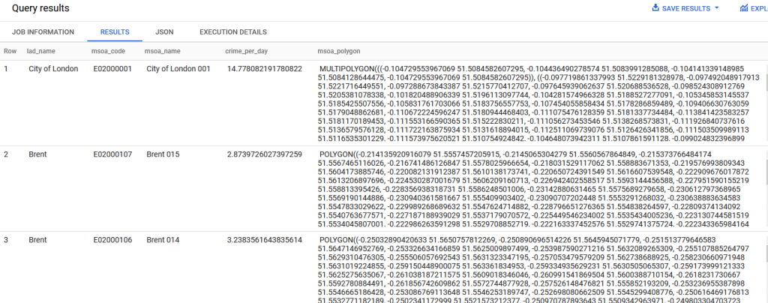Click the Query results heading
768x303 pixels.
[40, 8]
